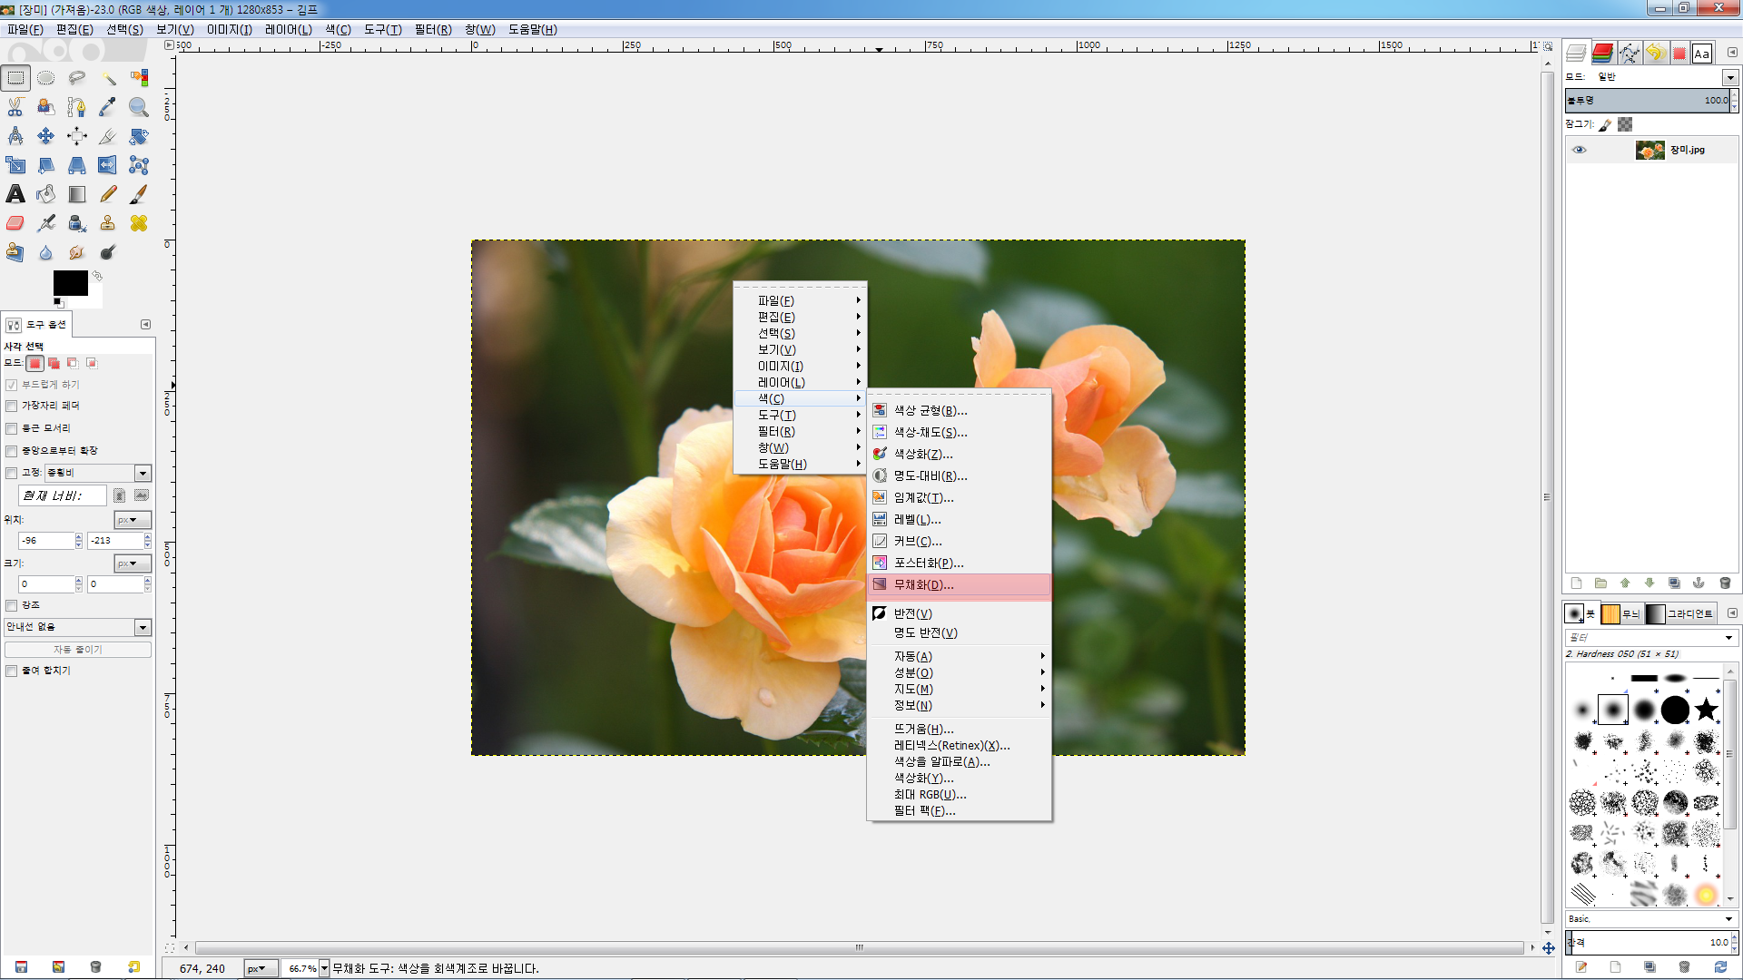
Task: Toggle 가장자리 페더 checkbox
Action: [x=12, y=406]
